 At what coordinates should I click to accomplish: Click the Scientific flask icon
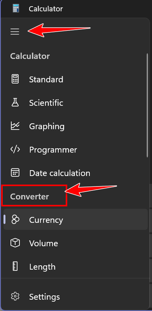[15, 103]
